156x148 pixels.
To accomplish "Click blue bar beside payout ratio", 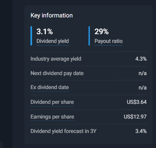I will (89, 36).
